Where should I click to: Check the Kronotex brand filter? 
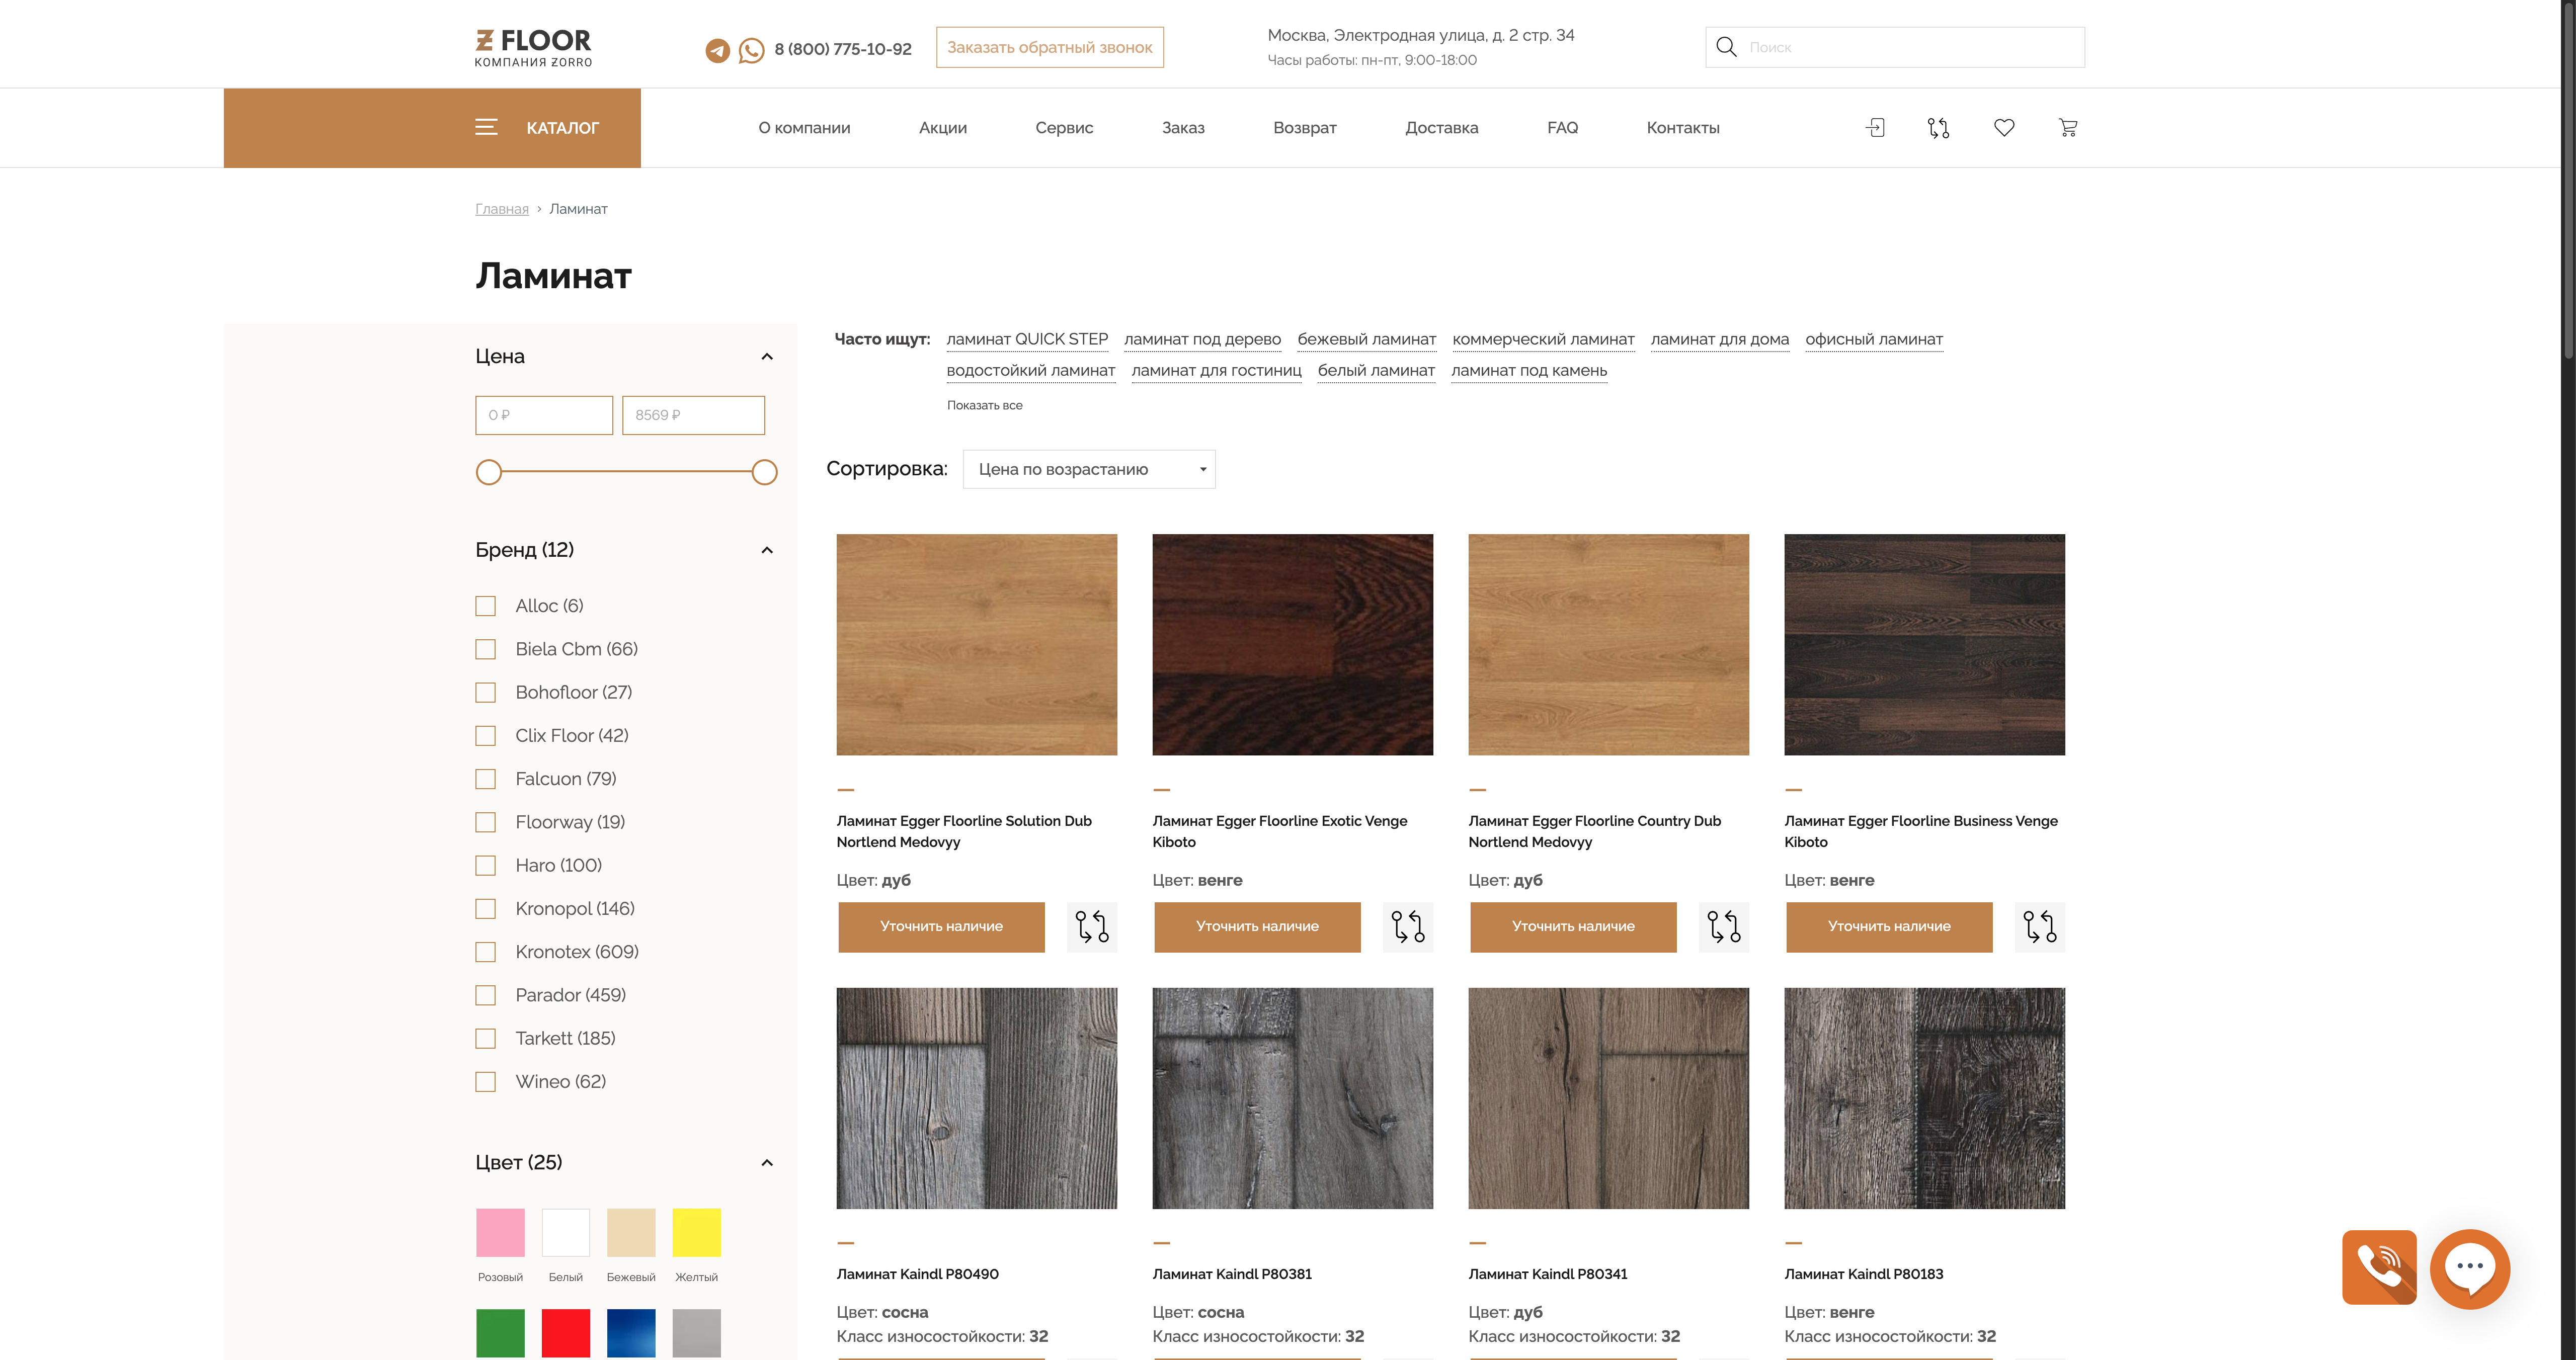coord(486,952)
